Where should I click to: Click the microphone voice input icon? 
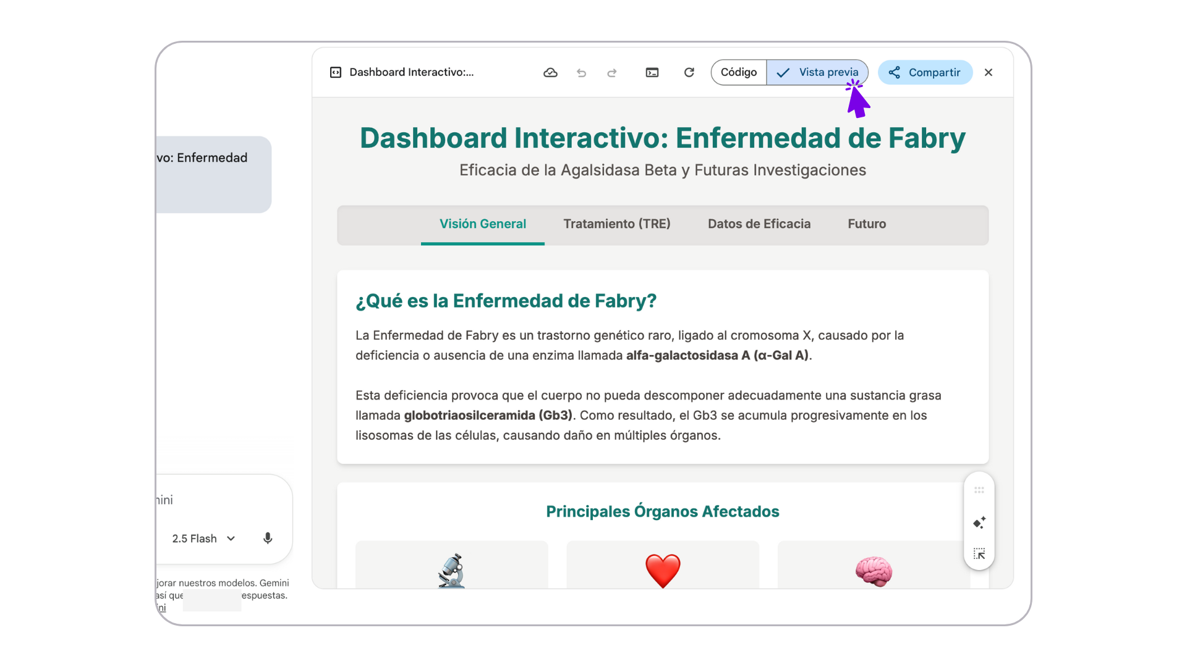tap(268, 539)
